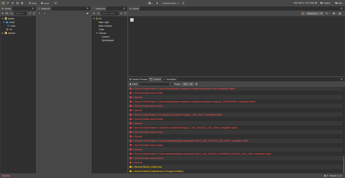Toggle the 3D view mode button
This screenshot has width=345, height=178.
click(x=55, y=3)
